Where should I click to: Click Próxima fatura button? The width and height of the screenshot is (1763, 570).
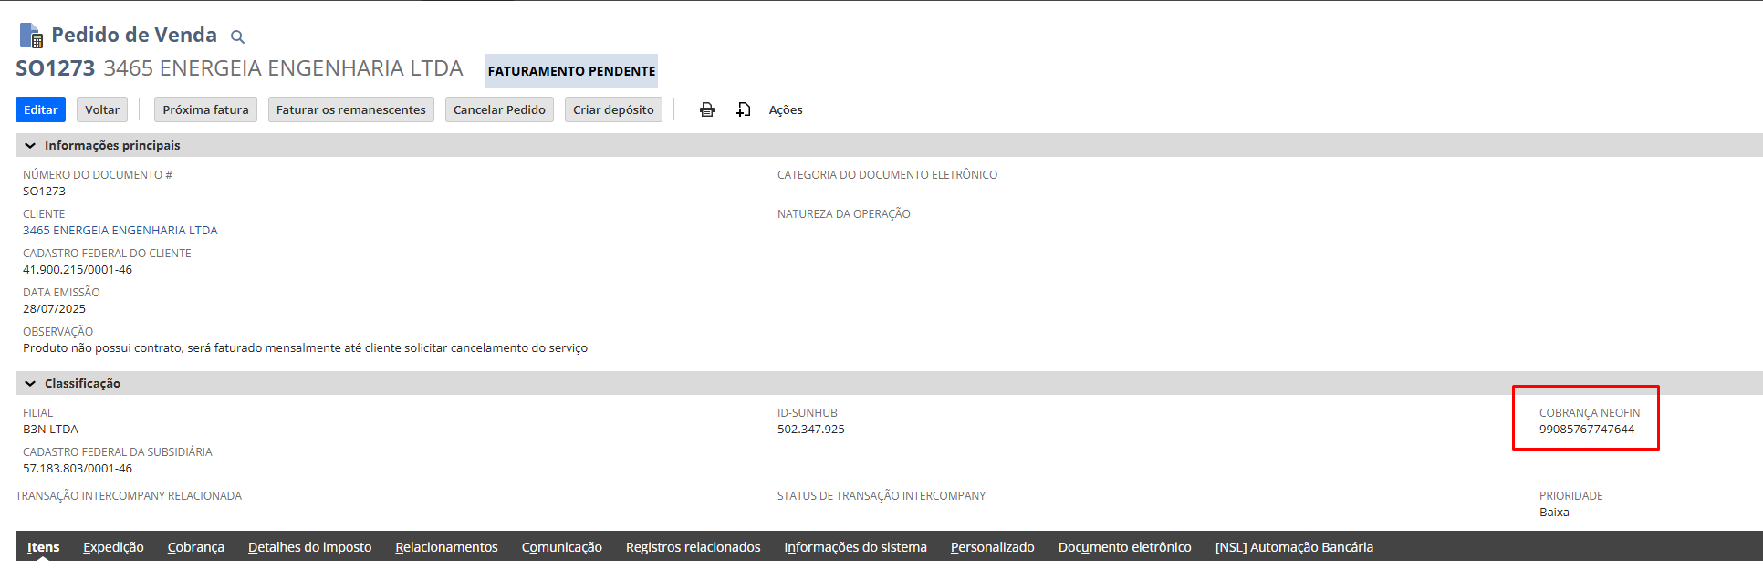click(205, 109)
